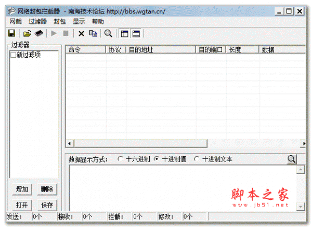This screenshot has width=312, height=228.
Task: Click the 保存 button
Action: coord(47,205)
